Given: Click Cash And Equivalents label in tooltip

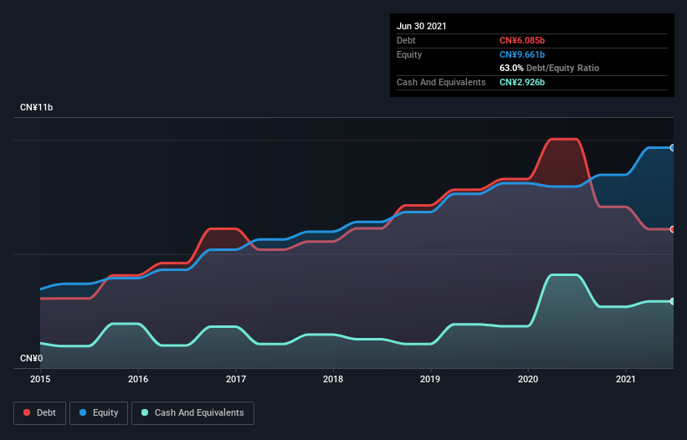Looking at the screenshot, I should [441, 82].
